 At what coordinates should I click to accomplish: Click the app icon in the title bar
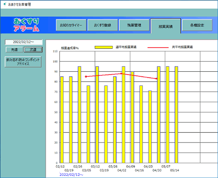[x=5, y=4]
